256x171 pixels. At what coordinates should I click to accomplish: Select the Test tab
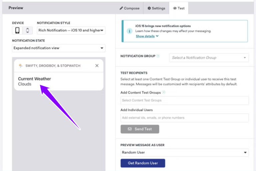tap(179, 8)
